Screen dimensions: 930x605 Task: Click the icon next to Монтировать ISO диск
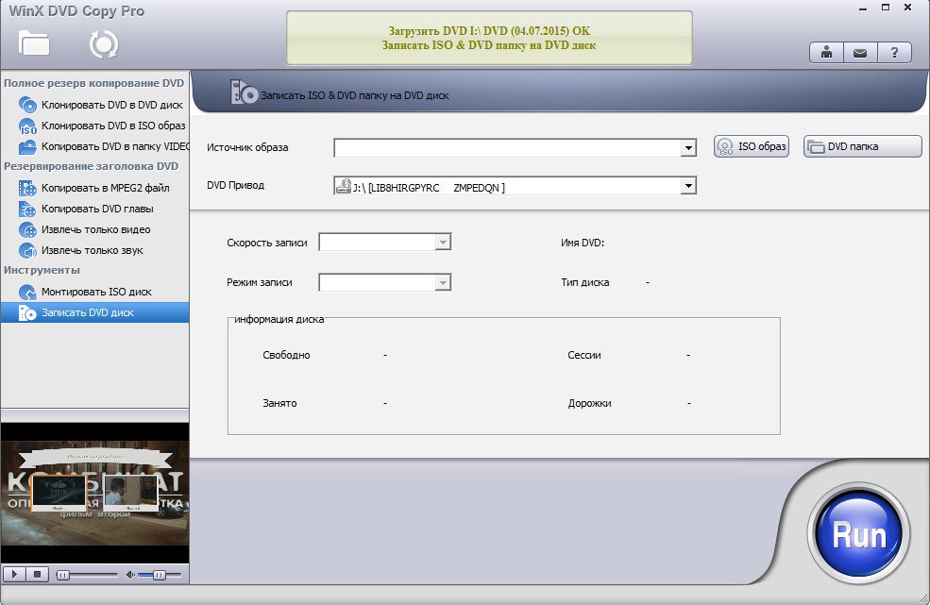point(27,292)
